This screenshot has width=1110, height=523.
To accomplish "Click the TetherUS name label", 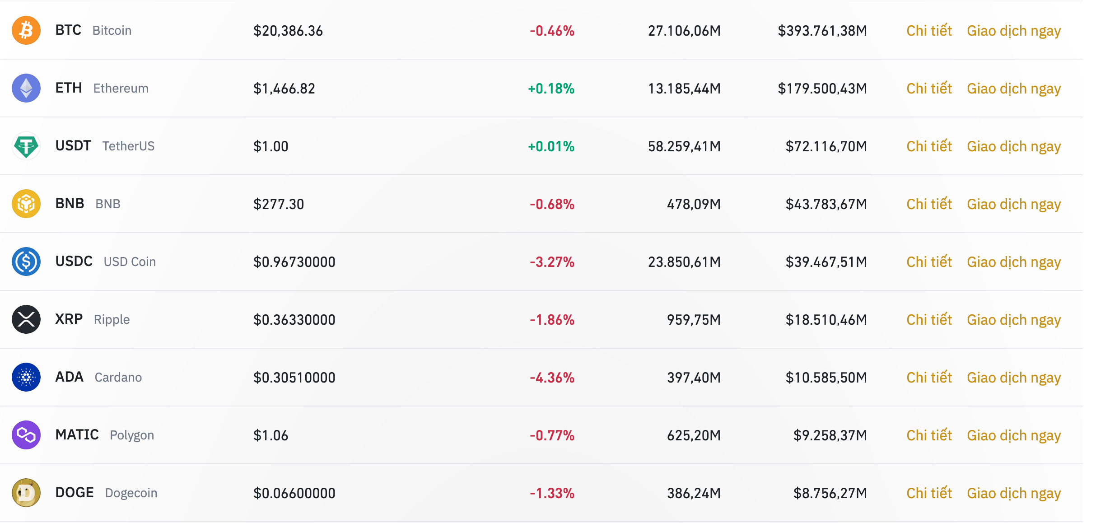I will pyautogui.click(x=128, y=146).
